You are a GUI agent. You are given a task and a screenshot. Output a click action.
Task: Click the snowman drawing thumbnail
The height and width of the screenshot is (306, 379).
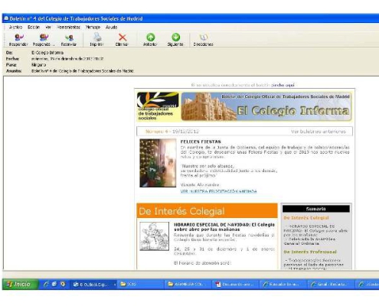point(154,236)
